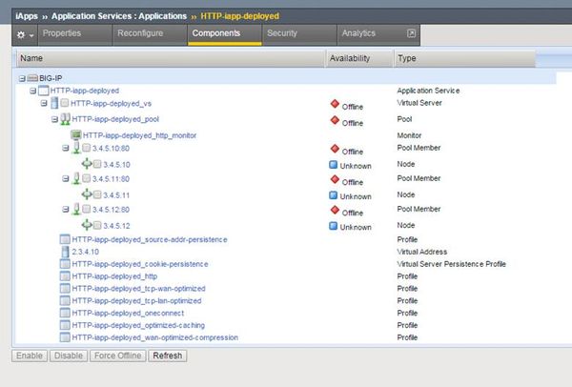
Task: Tick the checkbox for pool member 3.4.5.10:80
Action: coord(86,150)
